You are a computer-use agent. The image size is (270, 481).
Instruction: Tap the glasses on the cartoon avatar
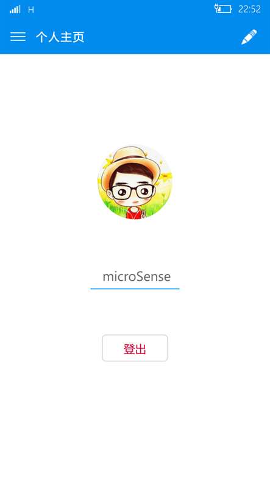point(133,192)
